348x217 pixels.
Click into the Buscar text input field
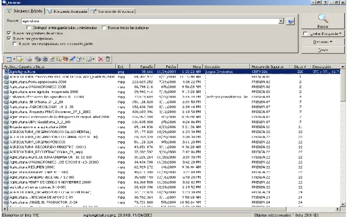(150, 21)
